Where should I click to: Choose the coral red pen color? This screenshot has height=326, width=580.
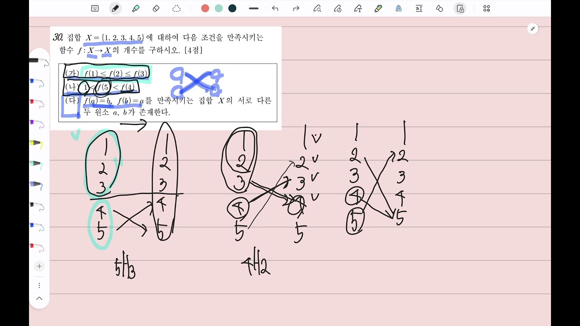[x=205, y=8]
